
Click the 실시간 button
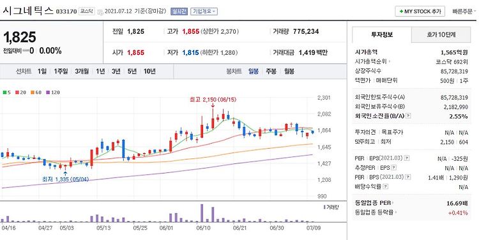click(x=179, y=11)
